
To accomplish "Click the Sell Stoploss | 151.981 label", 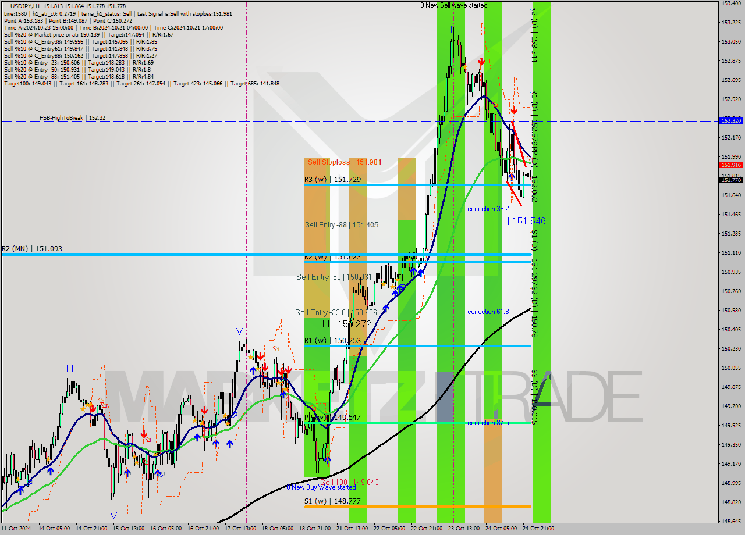I will coord(344,162).
